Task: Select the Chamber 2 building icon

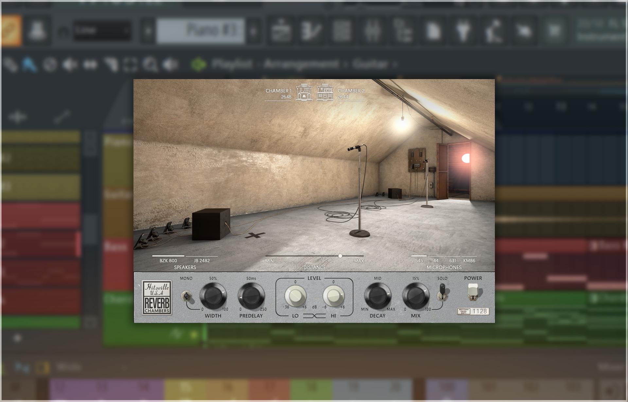Action: pos(325,92)
